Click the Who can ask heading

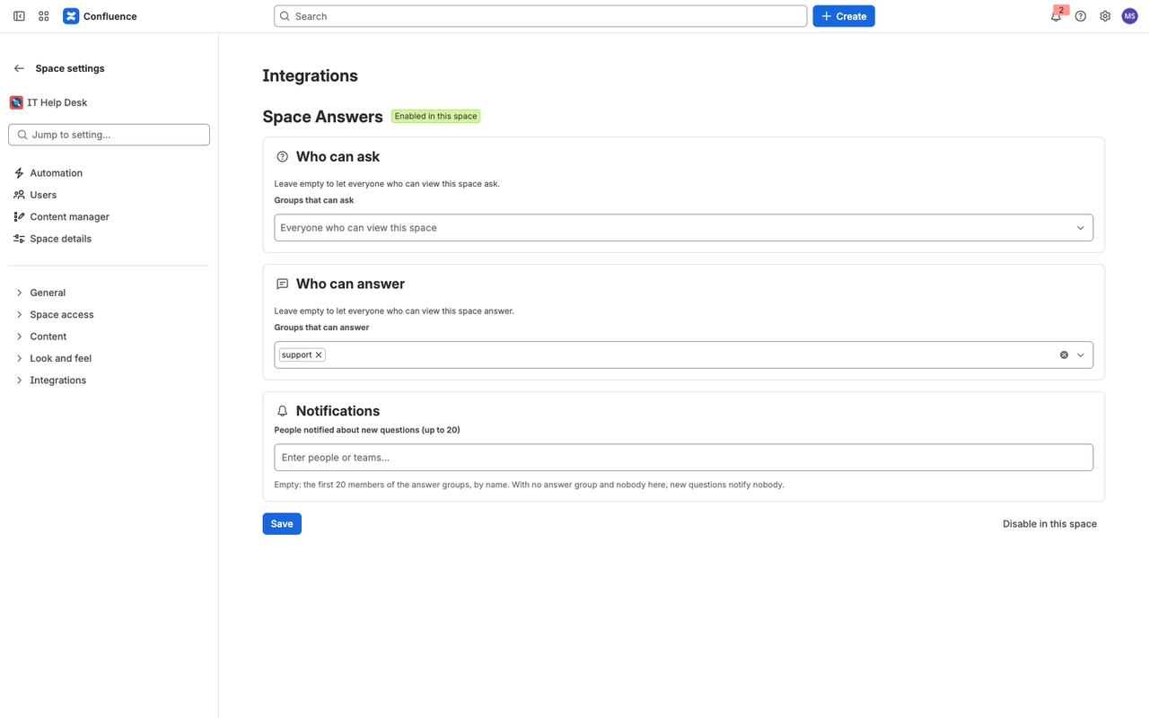click(x=338, y=156)
